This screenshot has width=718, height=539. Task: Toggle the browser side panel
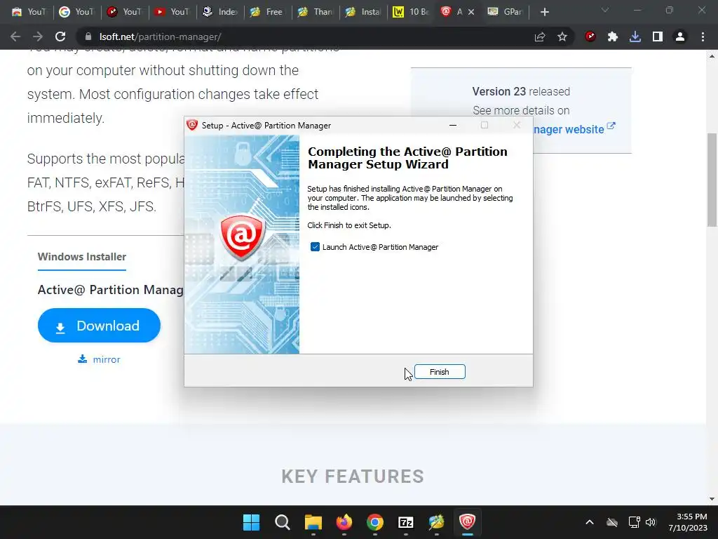pos(658,36)
